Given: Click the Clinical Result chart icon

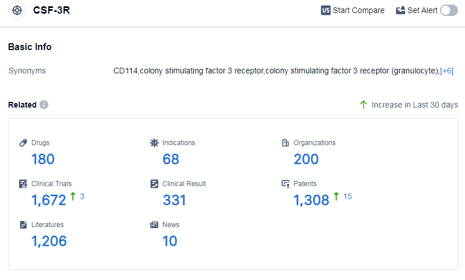Looking at the screenshot, I should tap(154, 184).
